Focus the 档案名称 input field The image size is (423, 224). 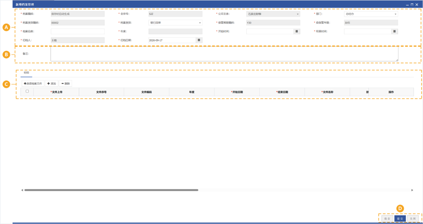click(78, 31)
